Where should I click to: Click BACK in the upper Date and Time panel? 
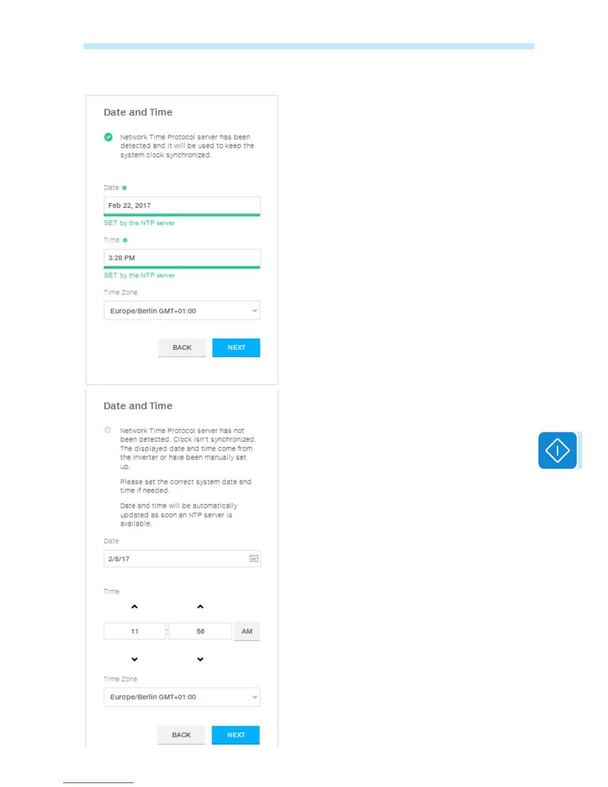point(182,347)
